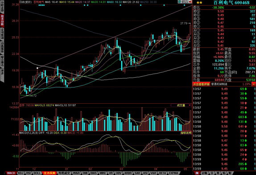Select the SAR indicator tab
This screenshot has width=256, height=175.
point(137,173)
